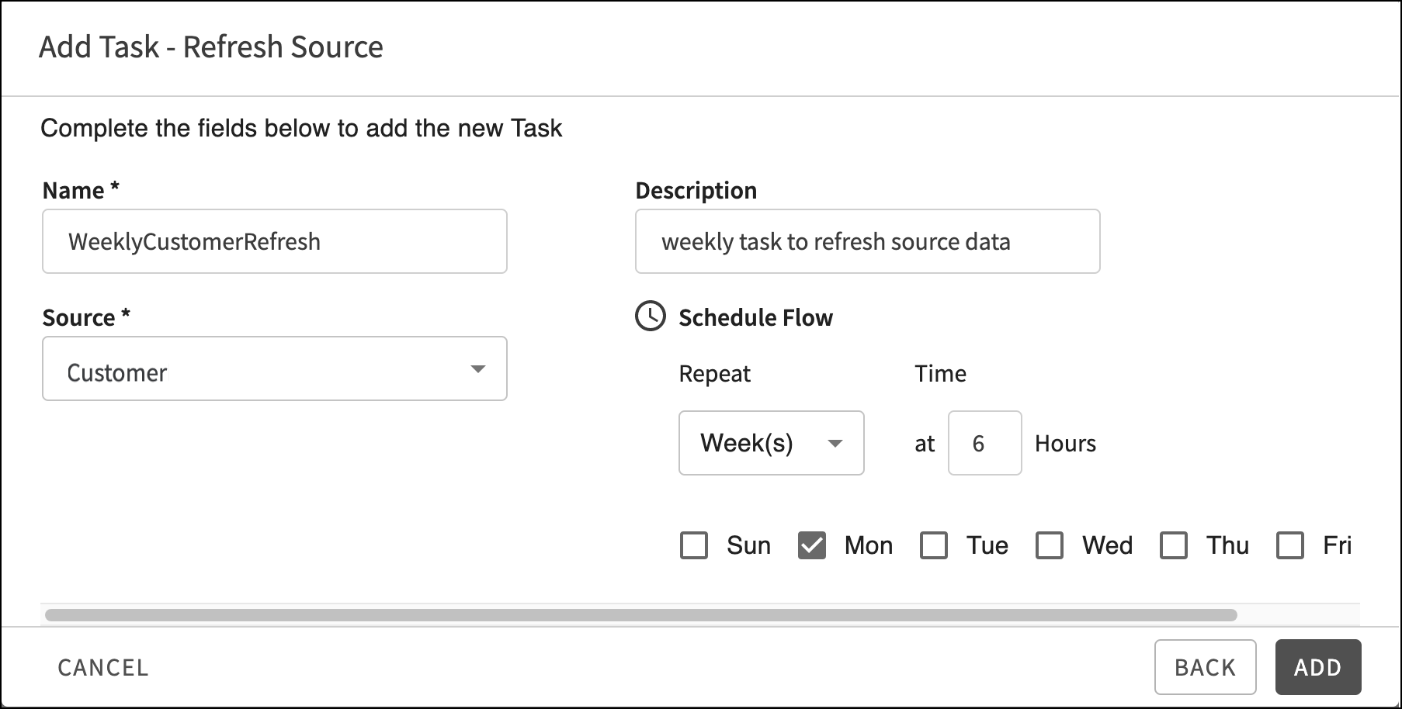
Task: Enable the Sun checkbox
Action: pyautogui.click(x=694, y=545)
